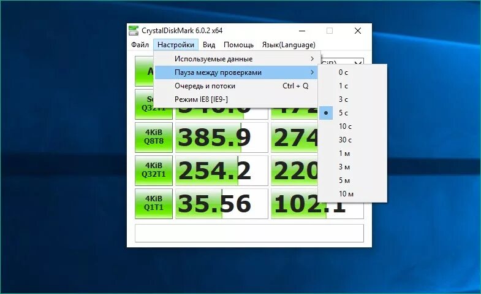The image size is (481, 294).
Task: Set the pause interval to 10 с
Action: (x=352, y=126)
